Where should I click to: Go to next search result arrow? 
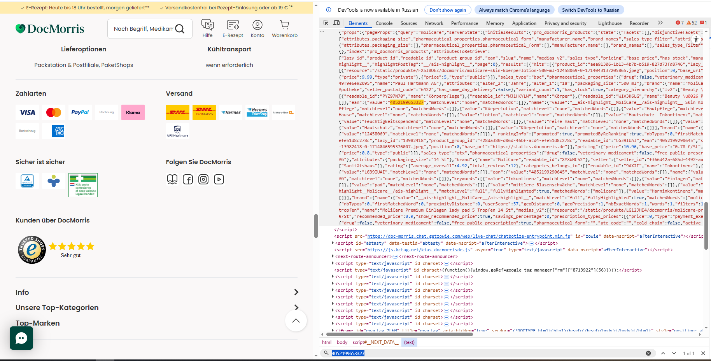click(674, 353)
